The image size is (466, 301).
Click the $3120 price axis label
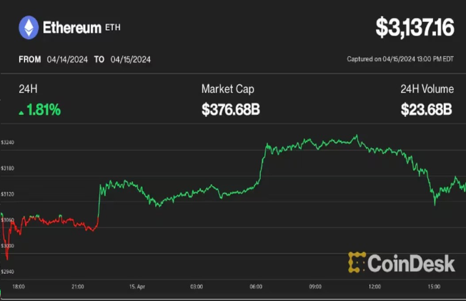point(7,194)
